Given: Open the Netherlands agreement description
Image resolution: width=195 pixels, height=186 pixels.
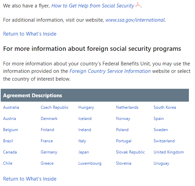Looking at the screenshot, I should click(x=127, y=107).
